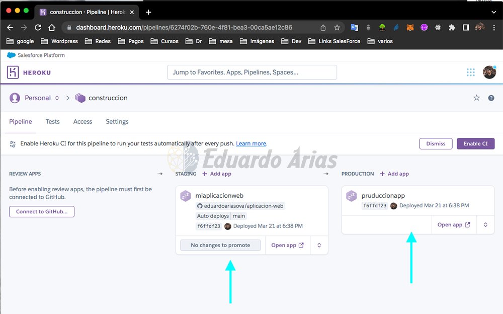The height and width of the screenshot is (314, 503).
Task: Reload the page in the browser
Action: coord(38,28)
